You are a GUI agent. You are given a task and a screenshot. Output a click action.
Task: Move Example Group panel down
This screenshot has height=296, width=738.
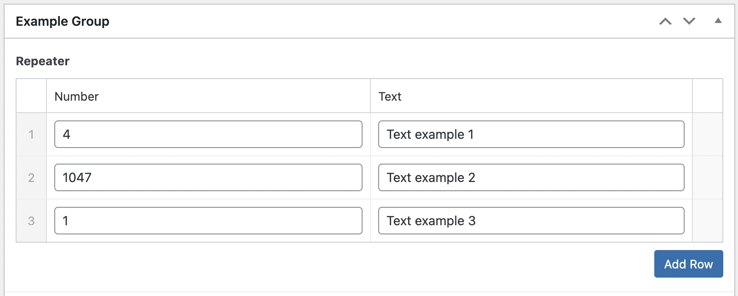click(689, 21)
